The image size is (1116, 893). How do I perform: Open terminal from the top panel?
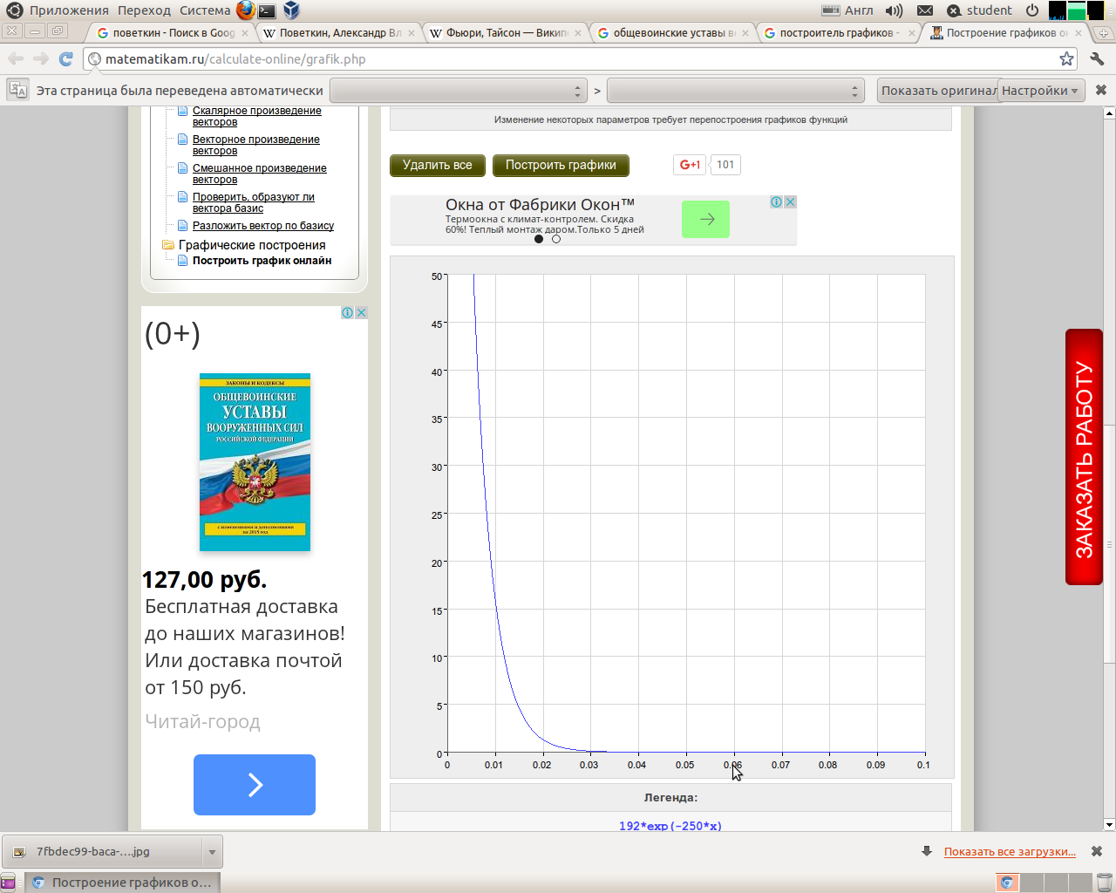click(268, 10)
